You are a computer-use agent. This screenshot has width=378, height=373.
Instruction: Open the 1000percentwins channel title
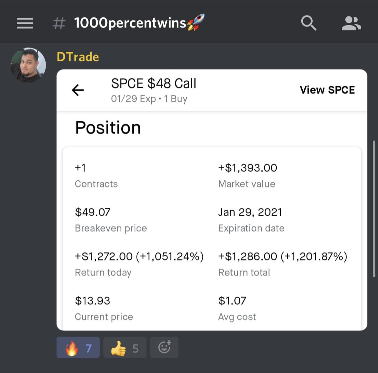coord(130,23)
